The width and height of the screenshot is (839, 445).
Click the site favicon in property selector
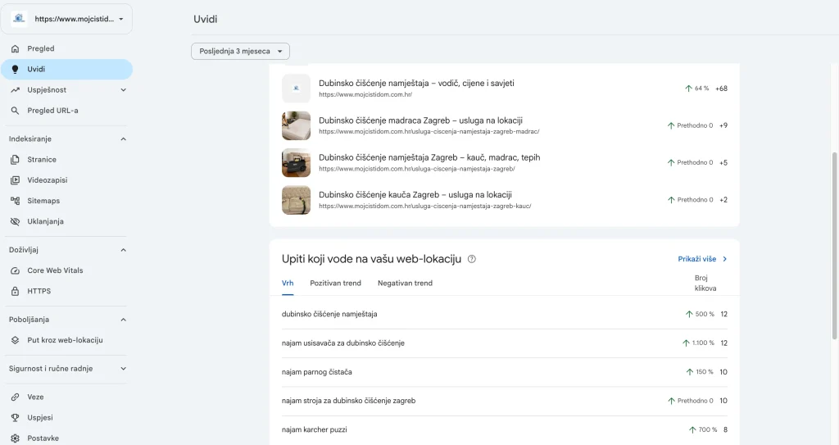pos(20,19)
